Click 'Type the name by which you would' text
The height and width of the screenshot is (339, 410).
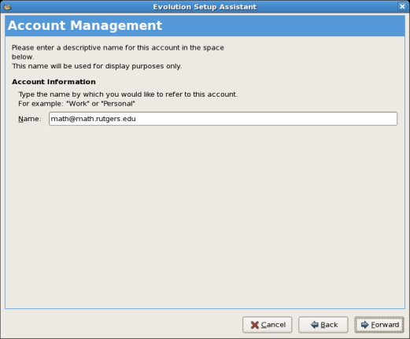[128, 94]
